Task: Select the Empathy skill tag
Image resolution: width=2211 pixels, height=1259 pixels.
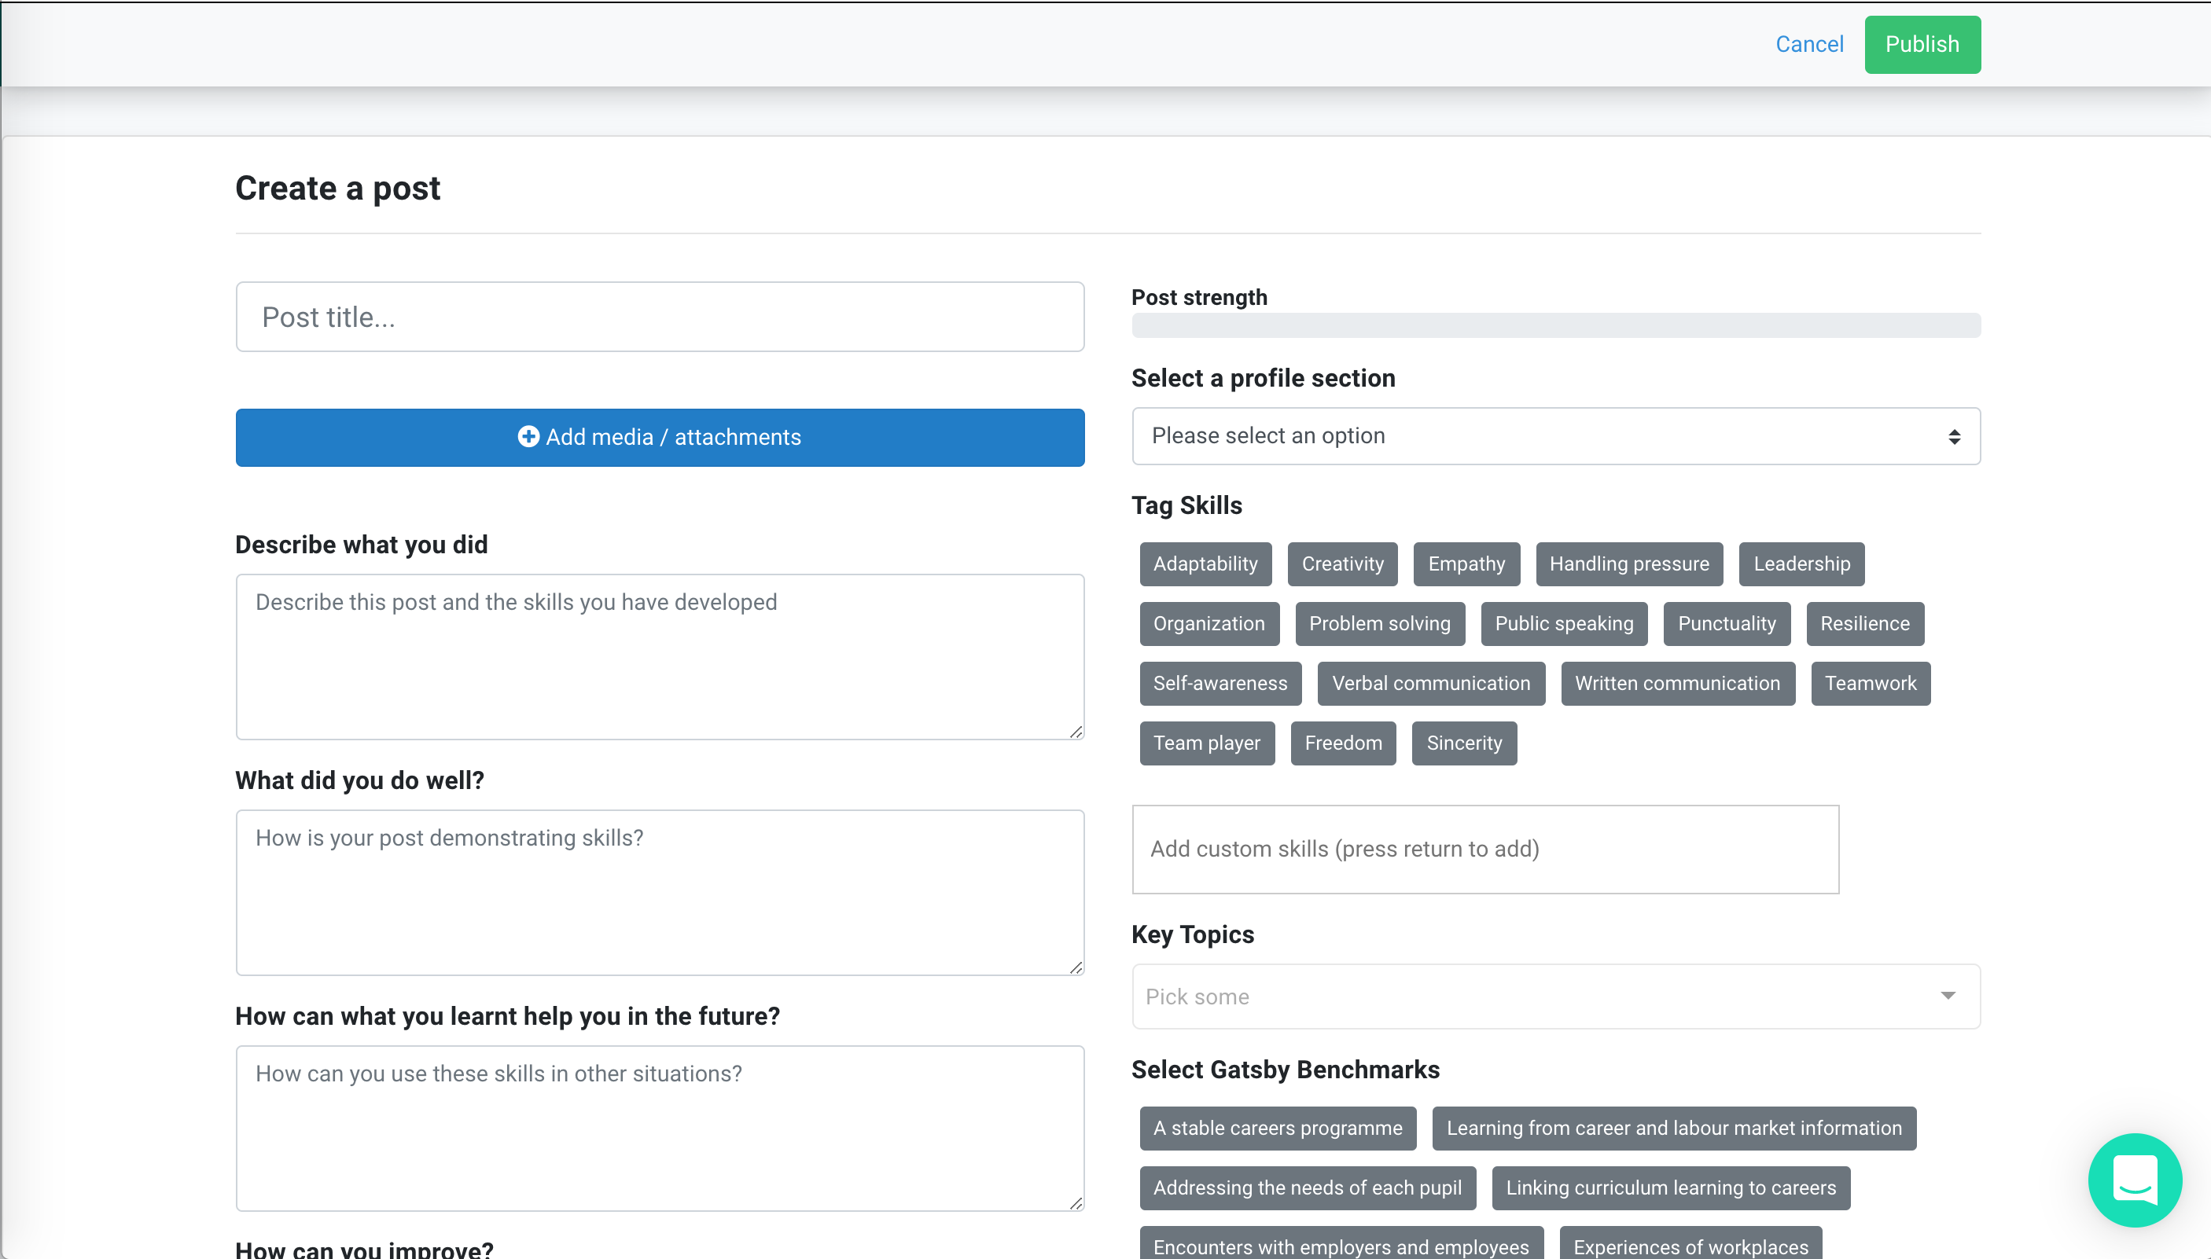Action: 1466,563
